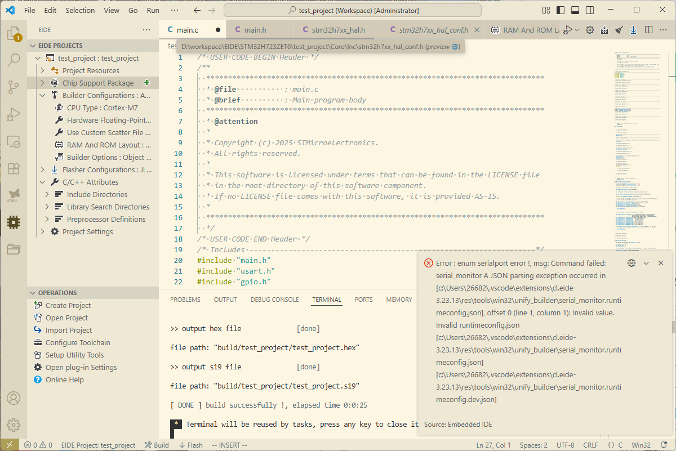This screenshot has width=676, height=451.
Task: Toggle Primary Side Bar visibility
Action: (561, 10)
